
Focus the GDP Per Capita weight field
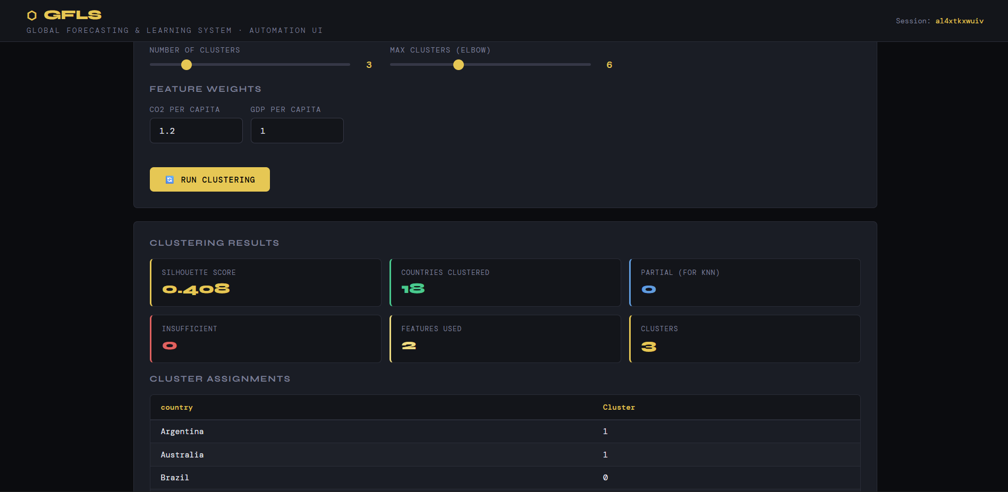click(297, 131)
